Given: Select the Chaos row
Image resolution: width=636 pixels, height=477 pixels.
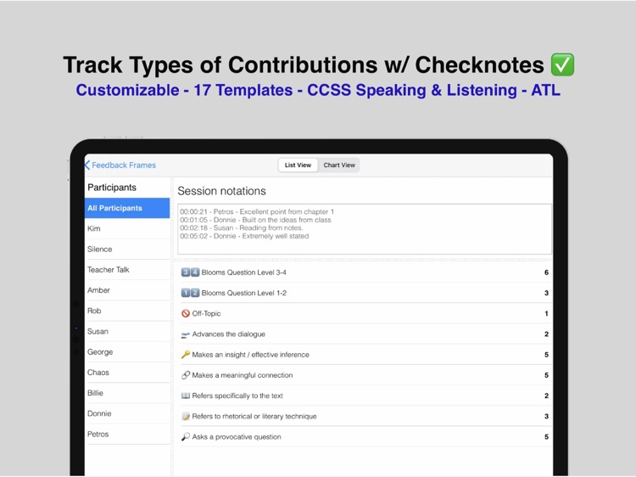Looking at the screenshot, I should (127, 373).
